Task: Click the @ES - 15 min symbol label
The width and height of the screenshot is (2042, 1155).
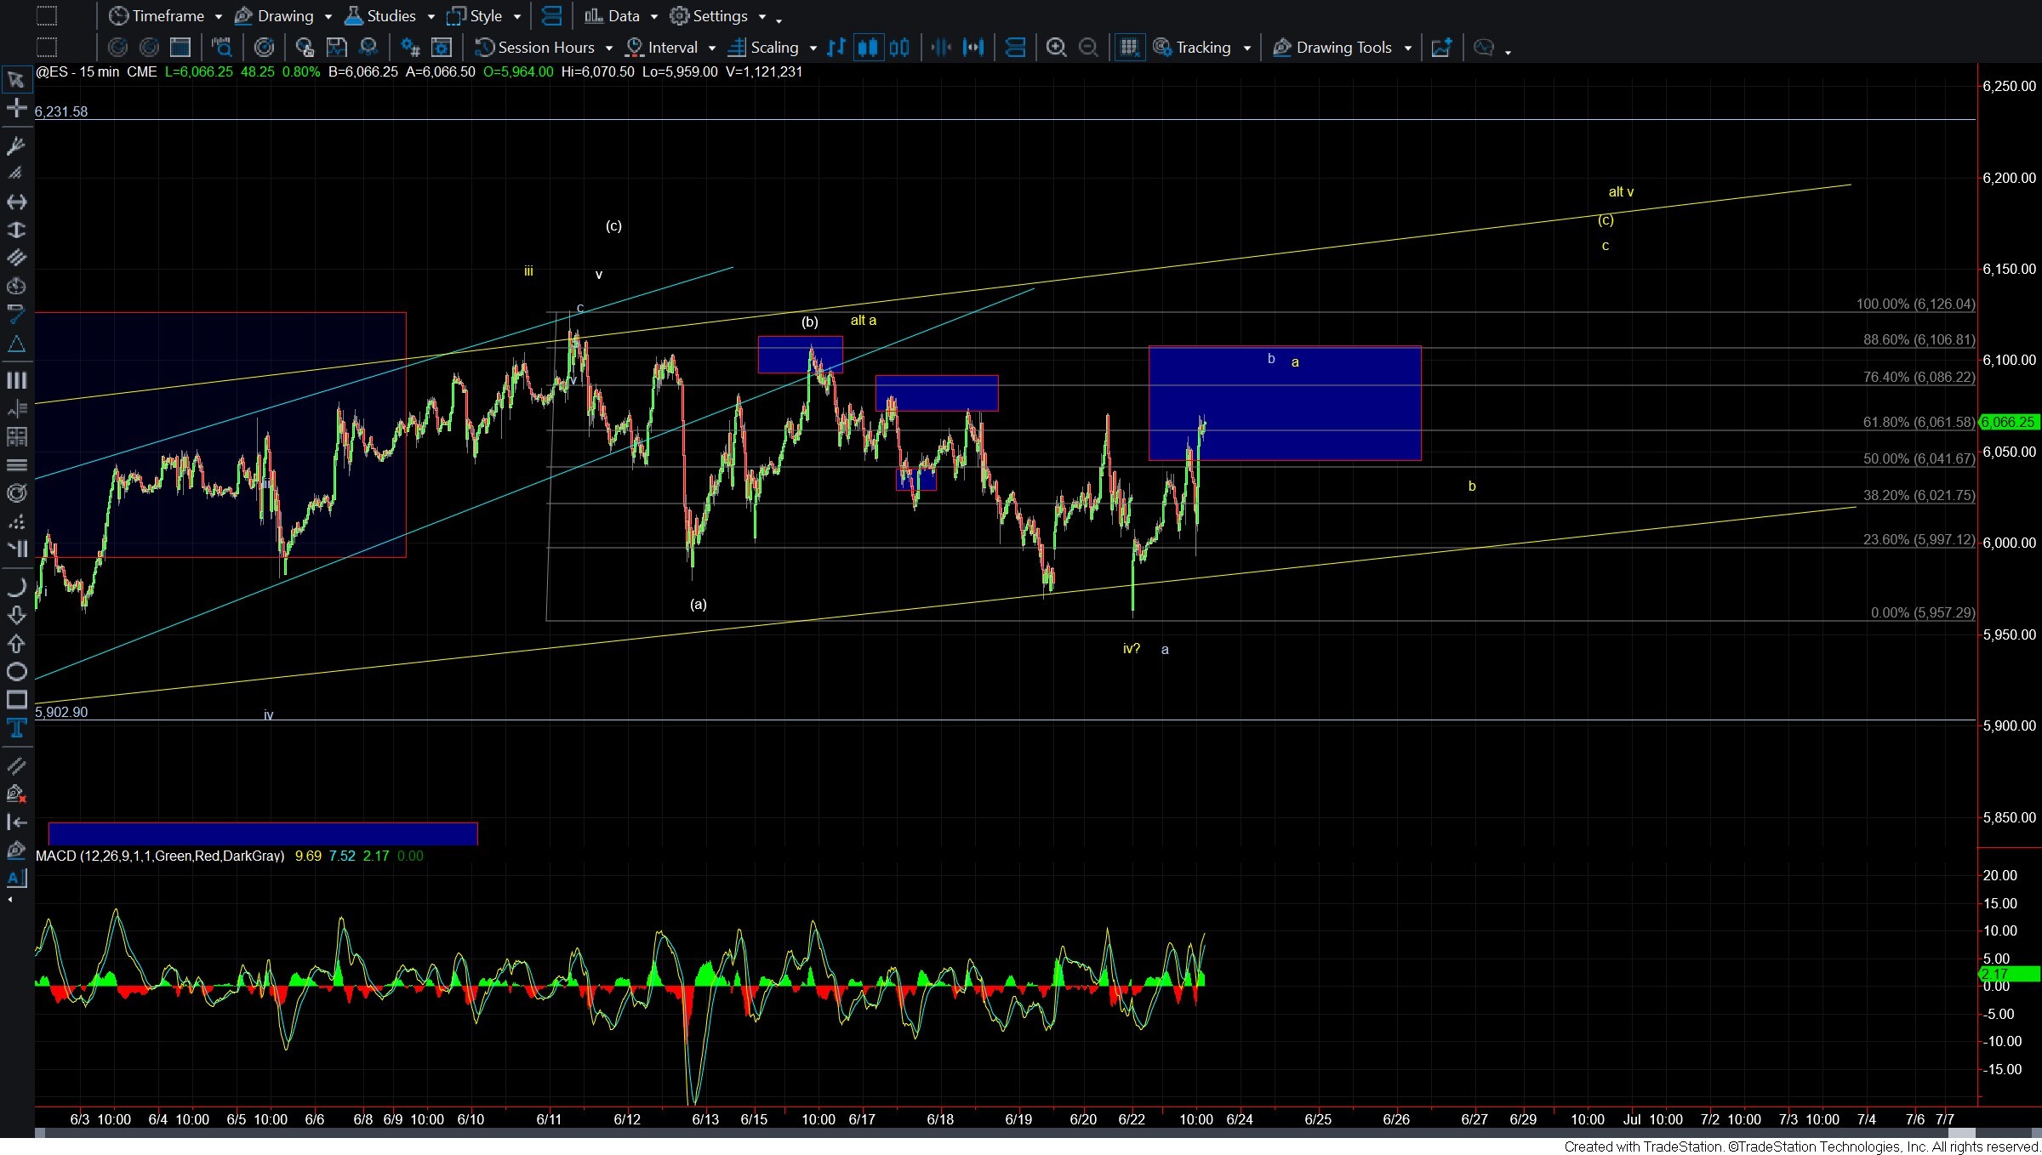Action: point(77,71)
